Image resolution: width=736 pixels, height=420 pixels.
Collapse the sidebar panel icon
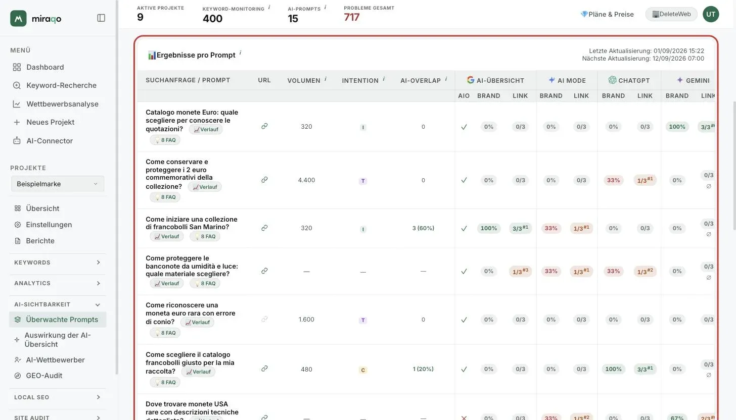101,18
